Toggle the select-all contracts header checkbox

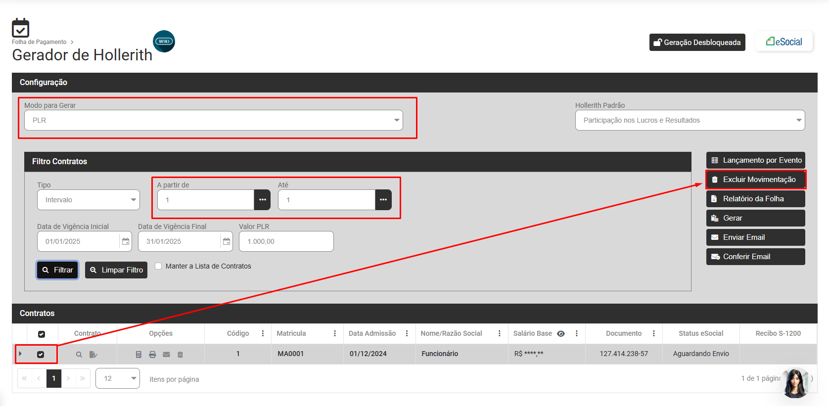click(x=42, y=334)
